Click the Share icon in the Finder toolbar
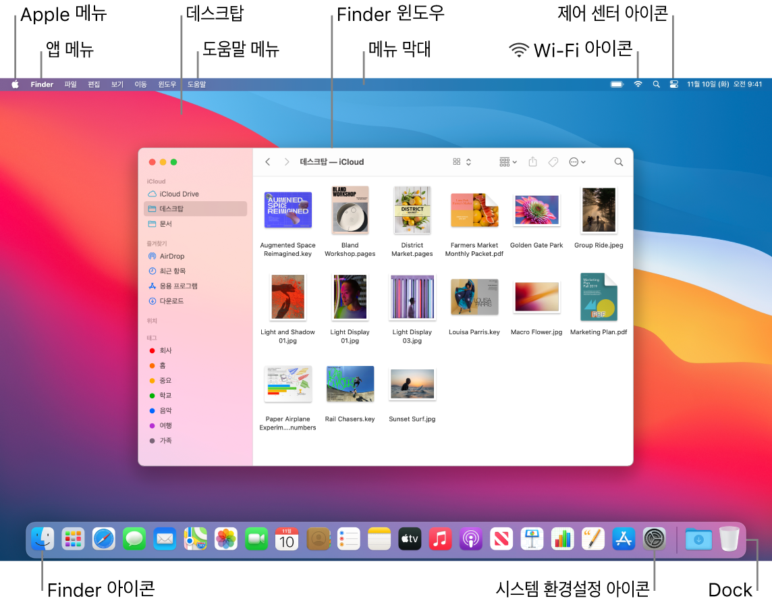Screen dimensions: 772x605 tap(532, 161)
